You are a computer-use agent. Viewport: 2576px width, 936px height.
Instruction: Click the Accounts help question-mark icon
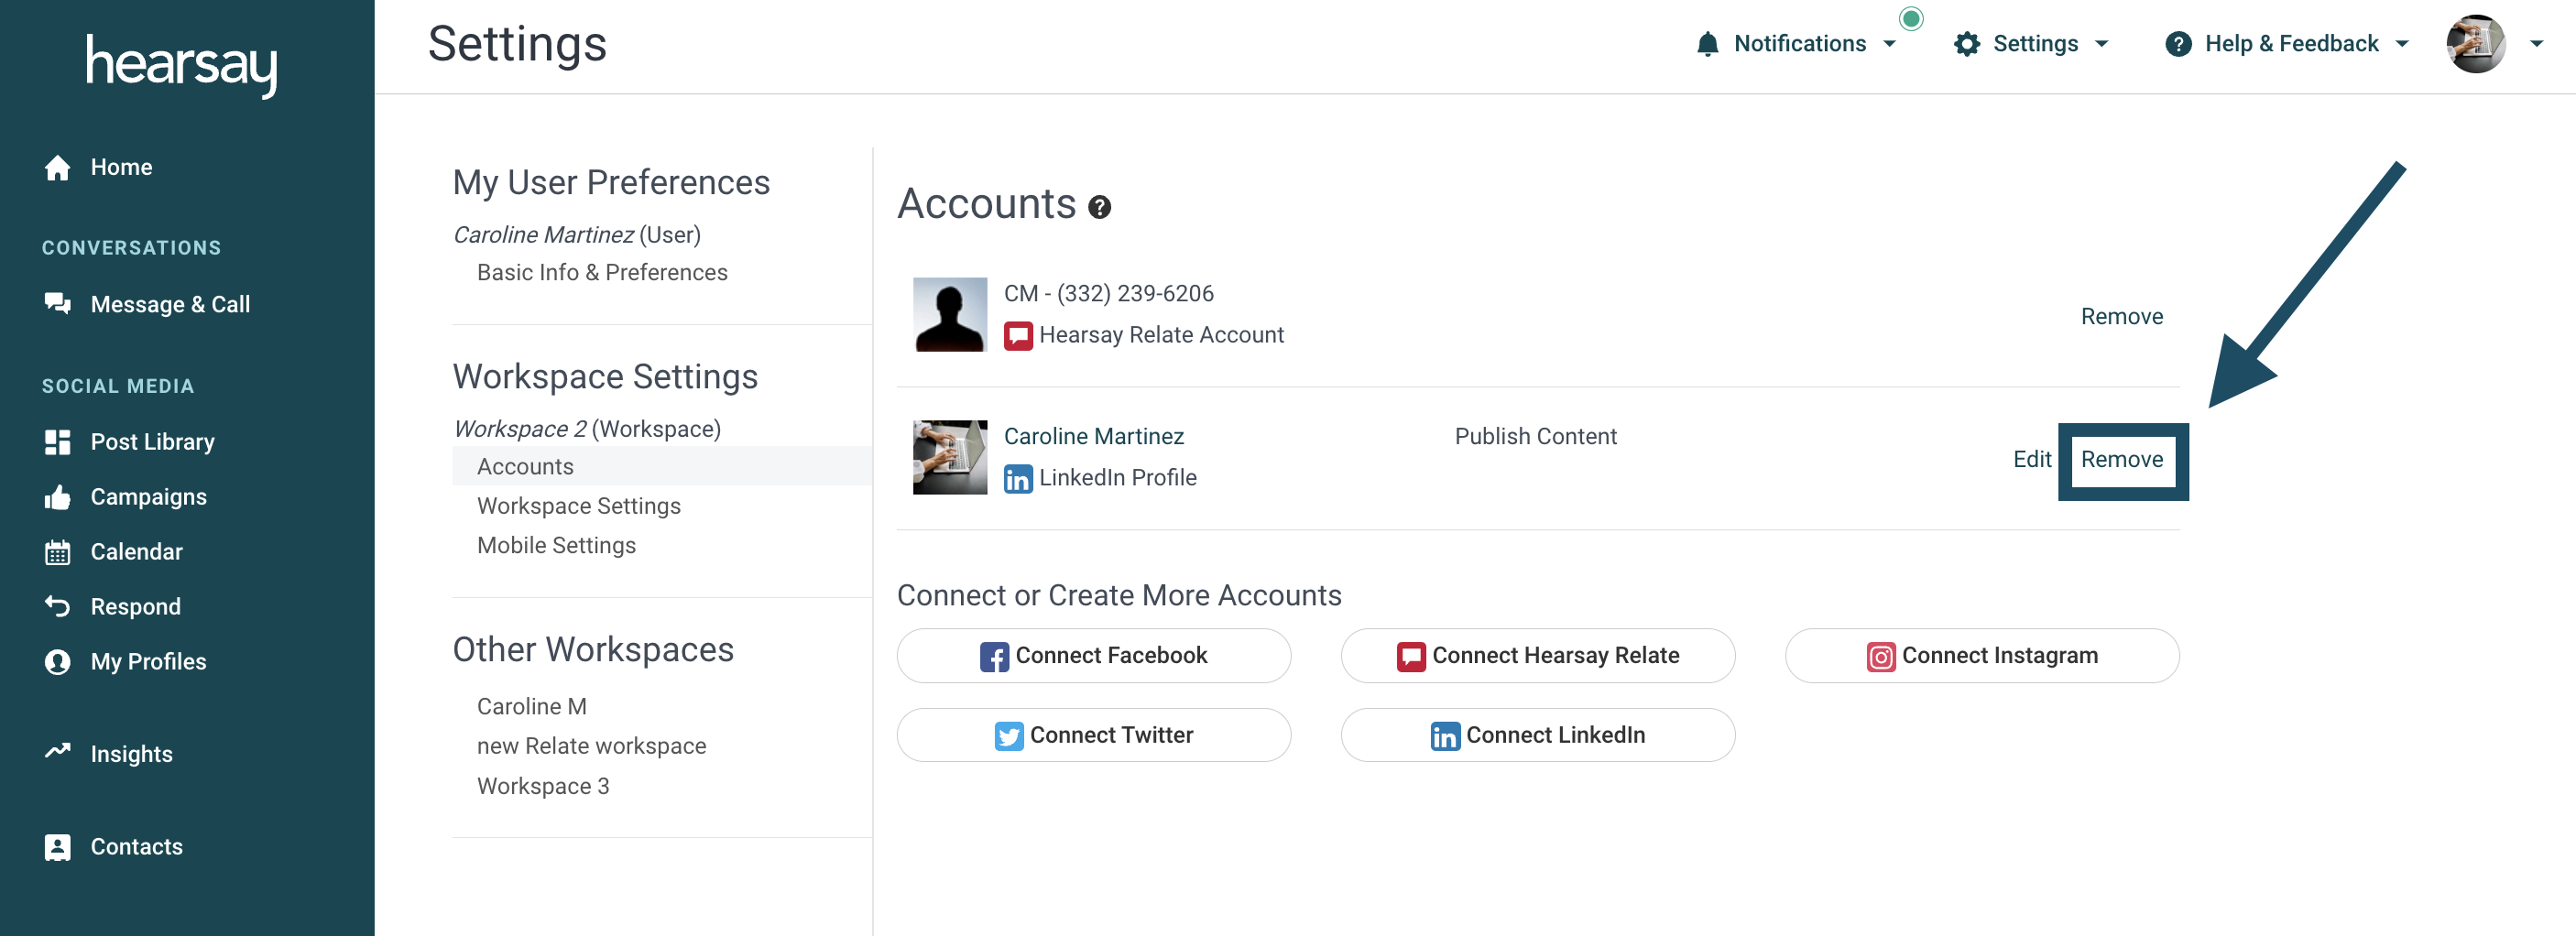[x=1099, y=207]
